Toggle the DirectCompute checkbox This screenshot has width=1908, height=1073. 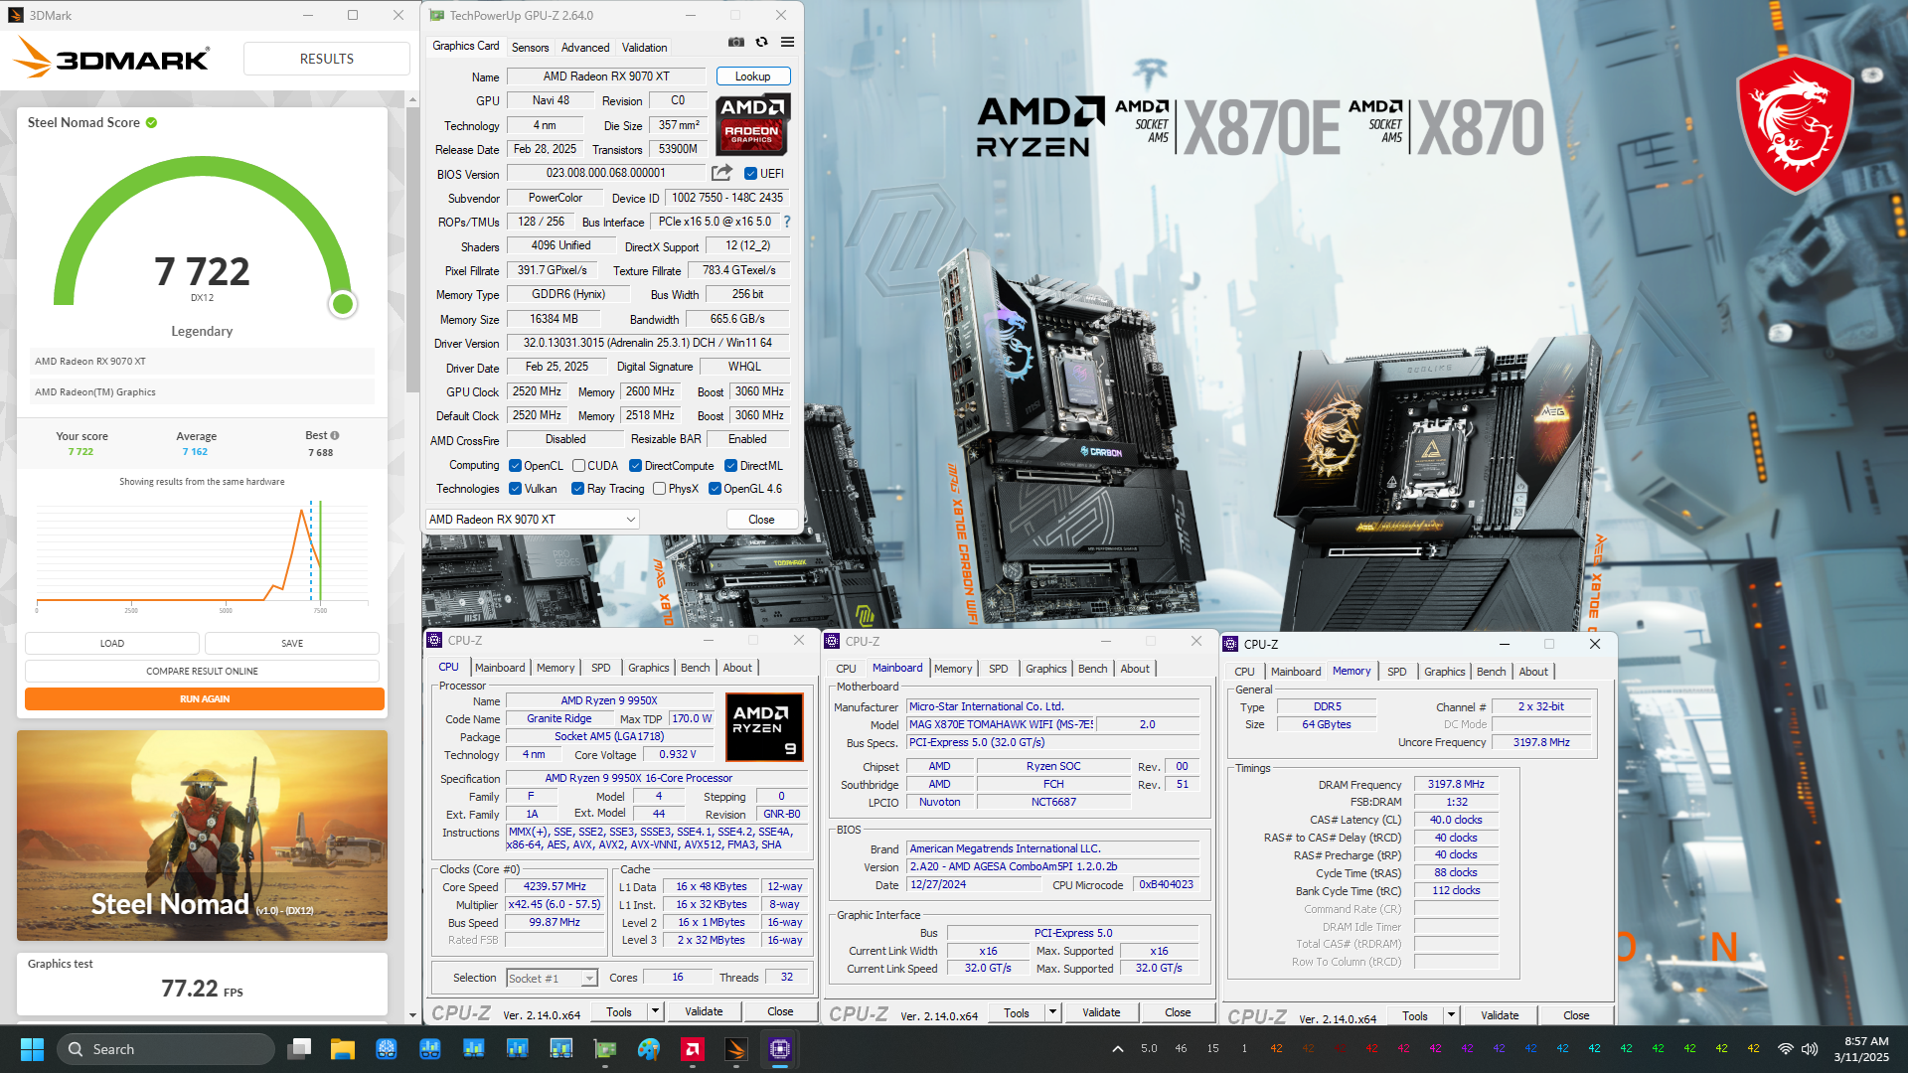click(635, 466)
